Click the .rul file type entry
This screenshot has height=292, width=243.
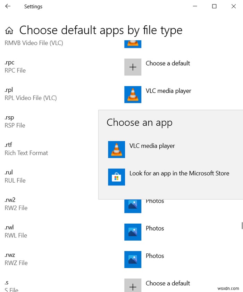pyautogui.click(x=15, y=176)
